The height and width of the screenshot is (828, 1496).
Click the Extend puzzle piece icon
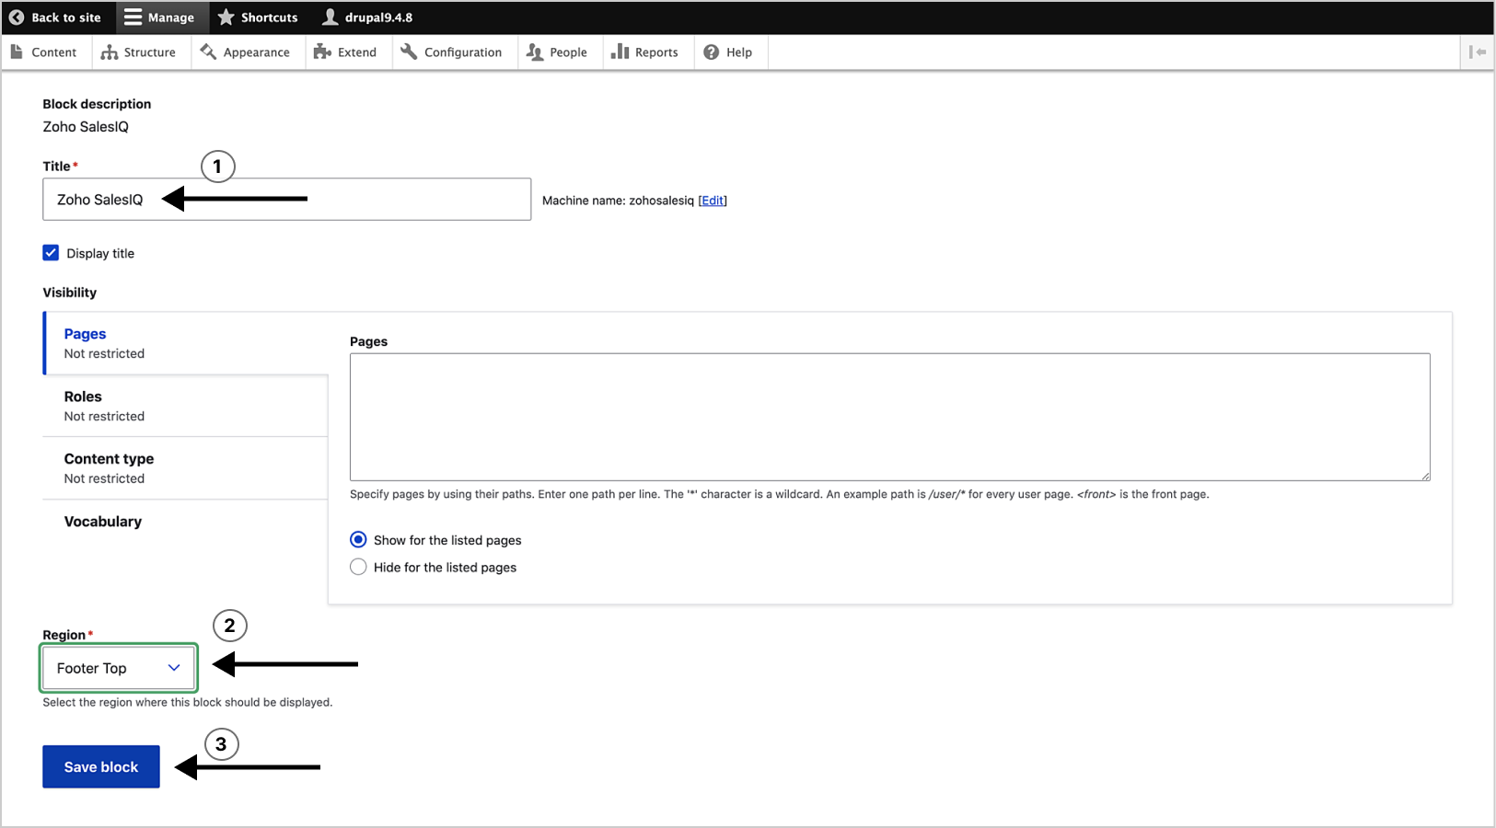(x=322, y=52)
